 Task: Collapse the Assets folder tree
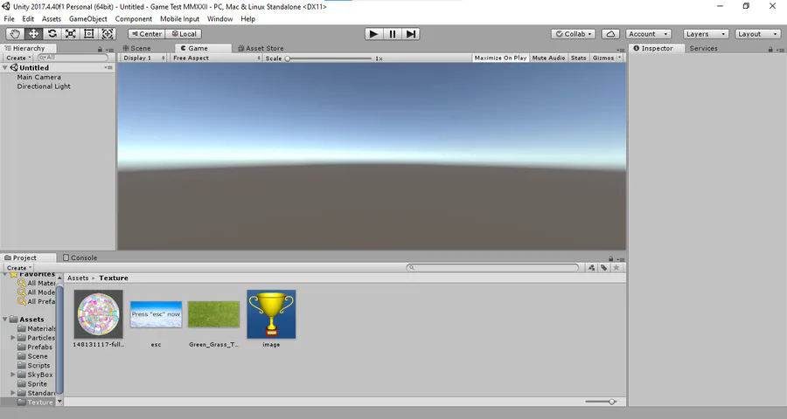[5, 319]
